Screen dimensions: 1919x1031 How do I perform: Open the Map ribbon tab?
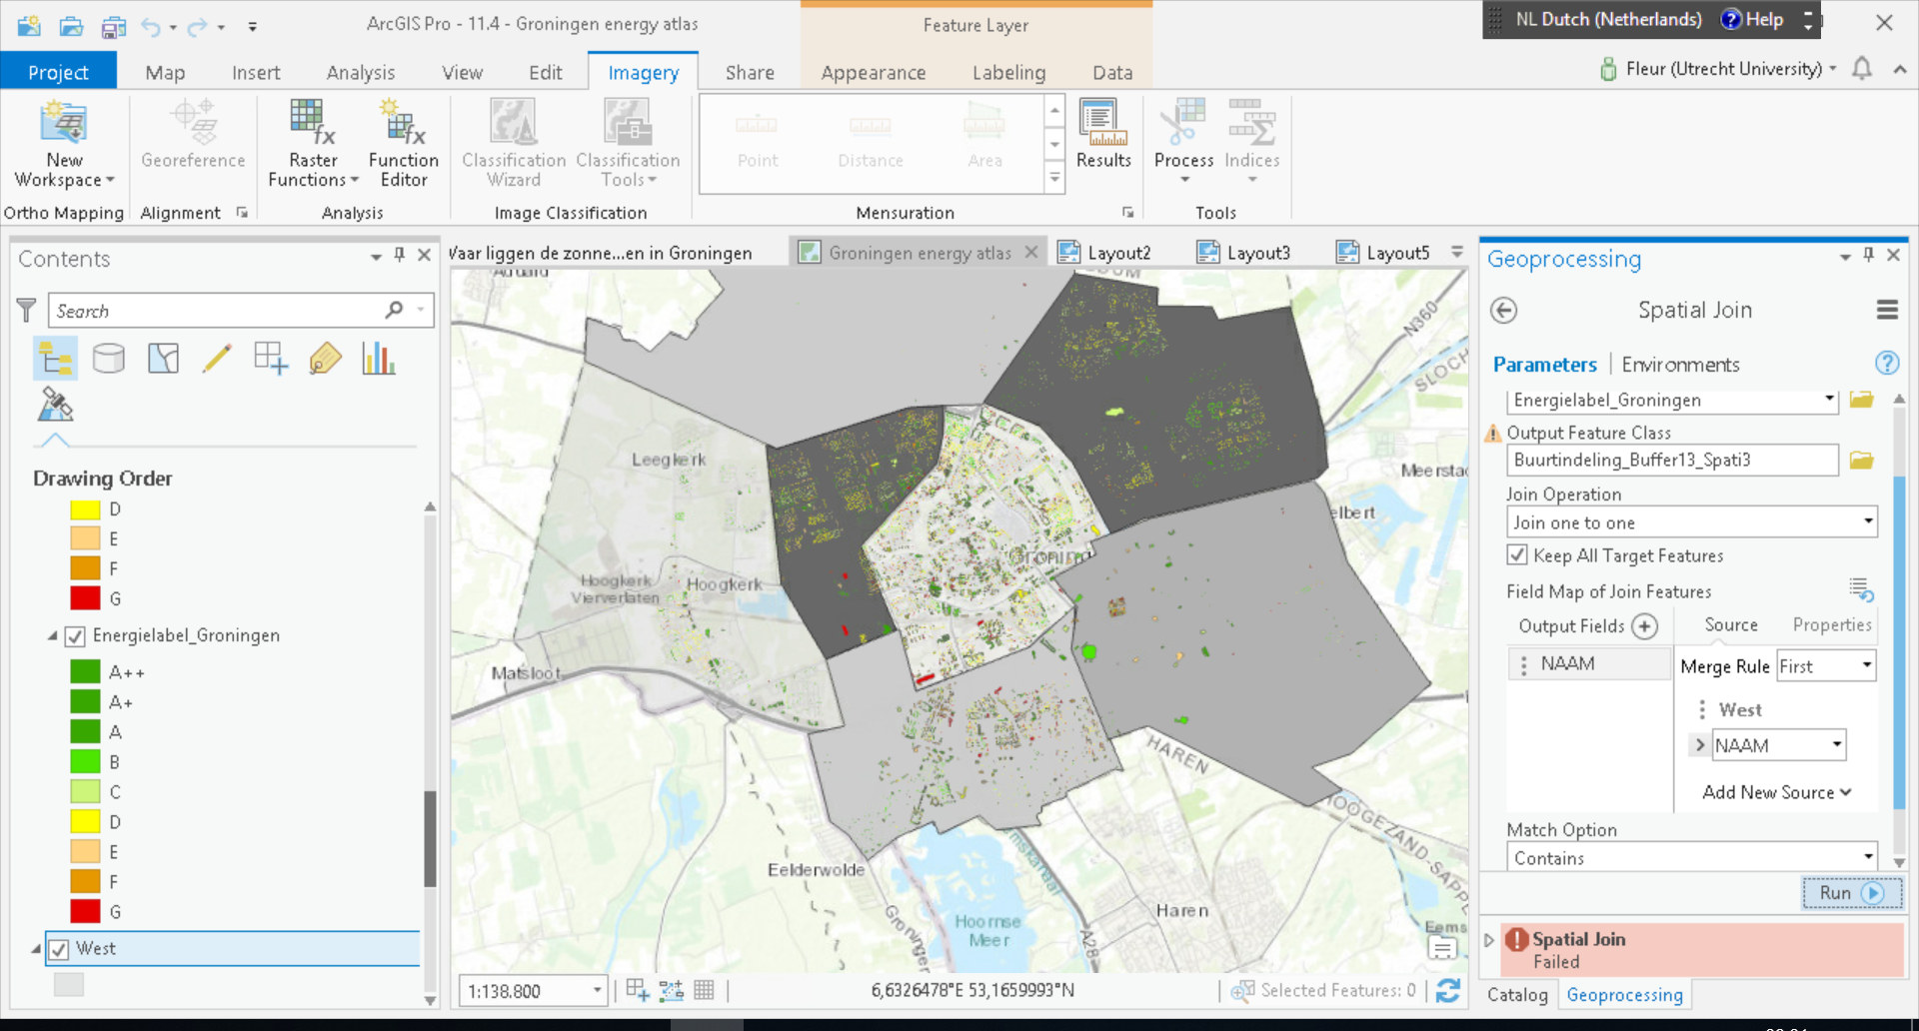click(x=165, y=72)
